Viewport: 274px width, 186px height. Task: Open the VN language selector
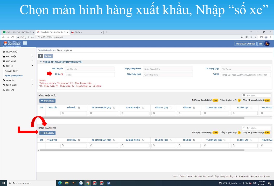[260, 44]
